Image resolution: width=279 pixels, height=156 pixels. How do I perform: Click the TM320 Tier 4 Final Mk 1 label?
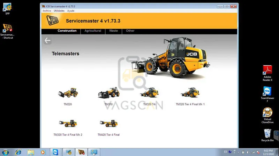point(190,104)
